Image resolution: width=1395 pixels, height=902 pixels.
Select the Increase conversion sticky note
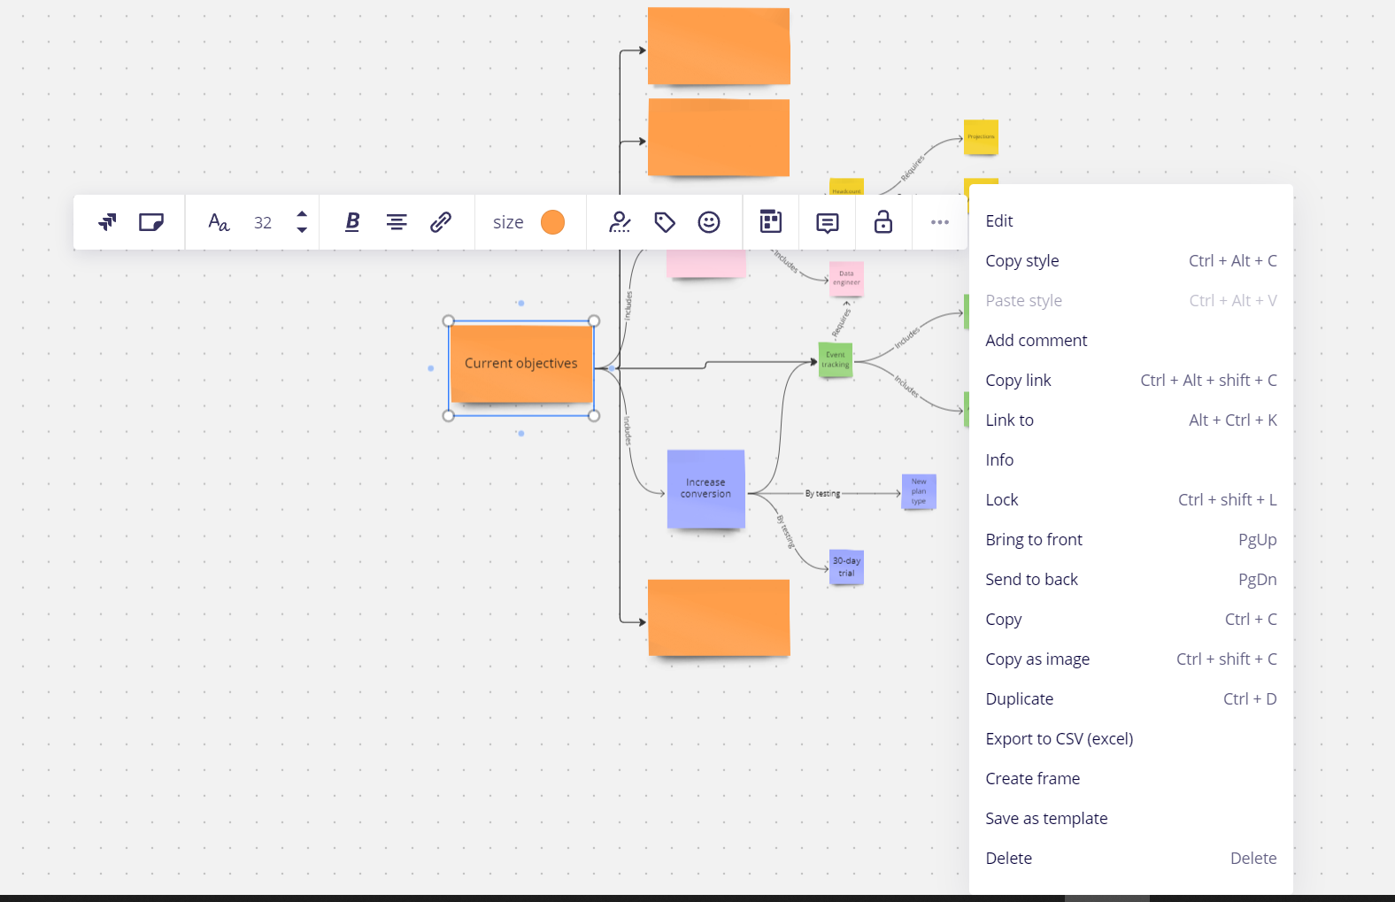tap(705, 489)
